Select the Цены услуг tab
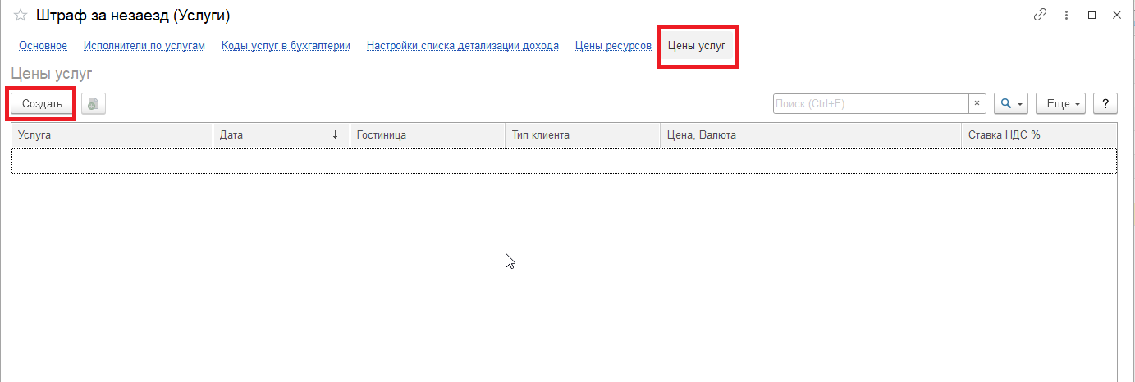Image resolution: width=1135 pixels, height=382 pixels. [x=697, y=46]
